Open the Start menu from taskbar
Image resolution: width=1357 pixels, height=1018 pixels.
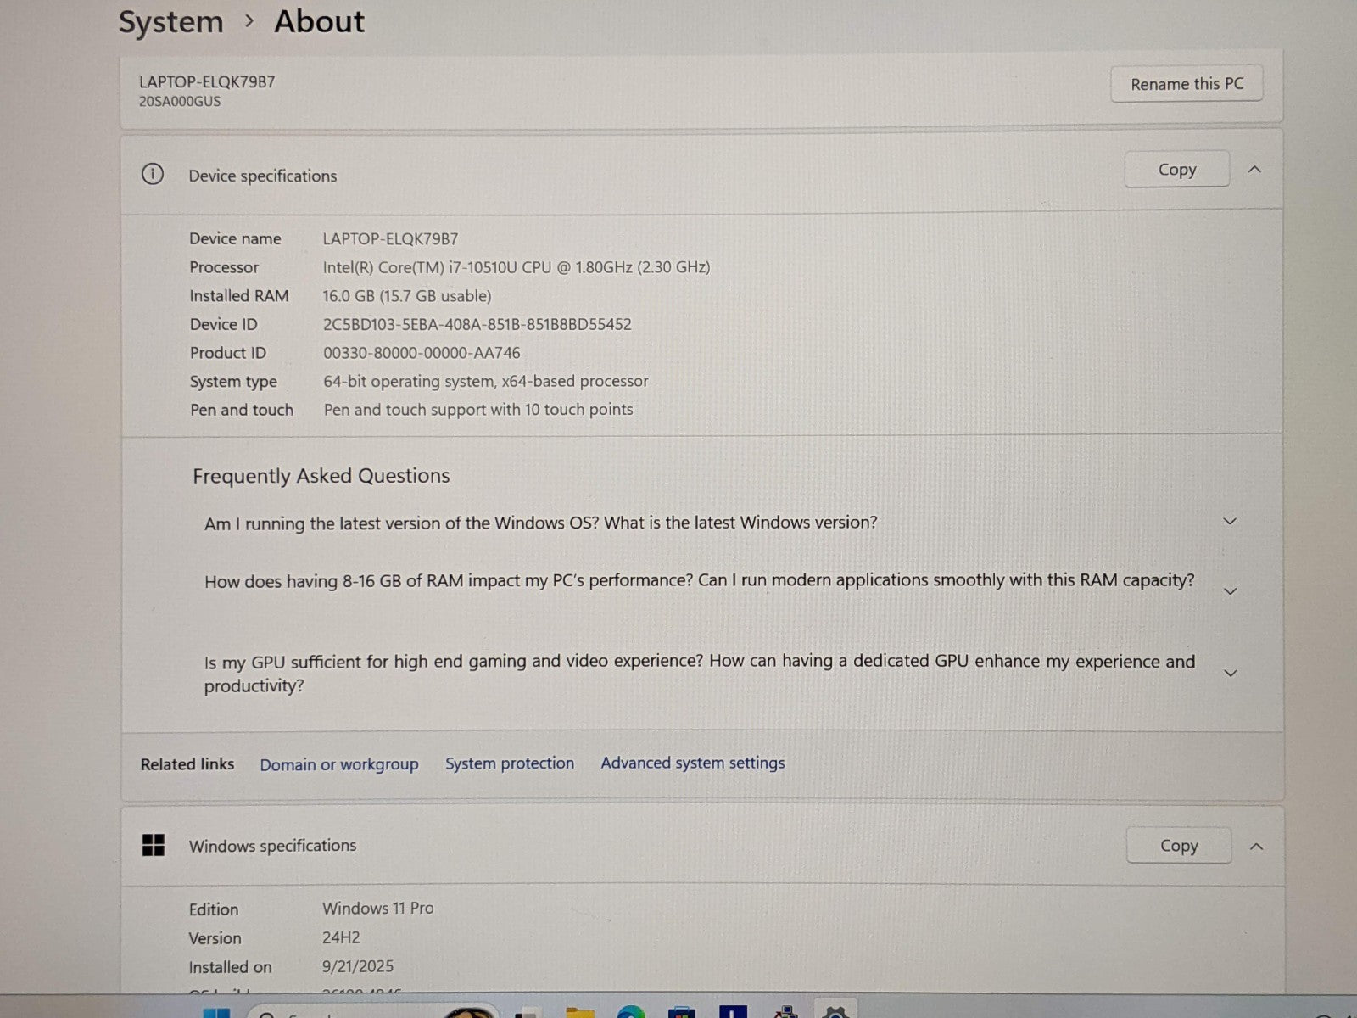[x=217, y=1012]
